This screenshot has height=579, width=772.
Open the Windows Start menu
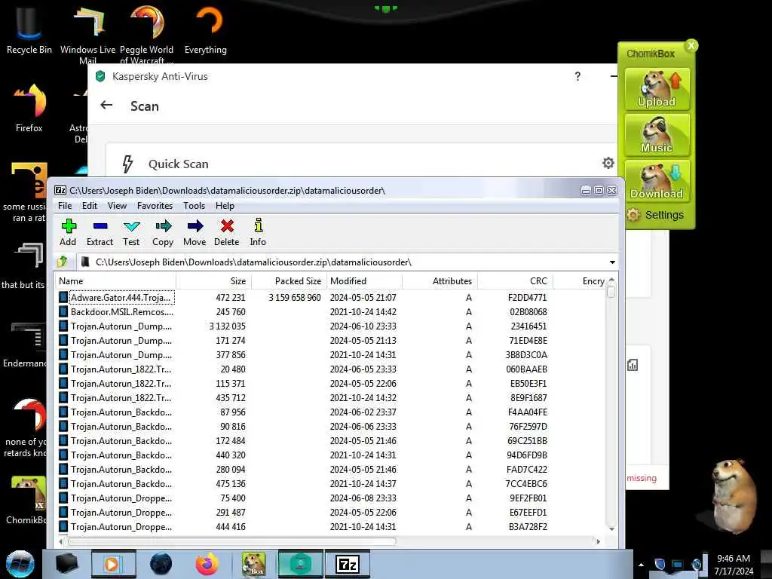pos(20,564)
